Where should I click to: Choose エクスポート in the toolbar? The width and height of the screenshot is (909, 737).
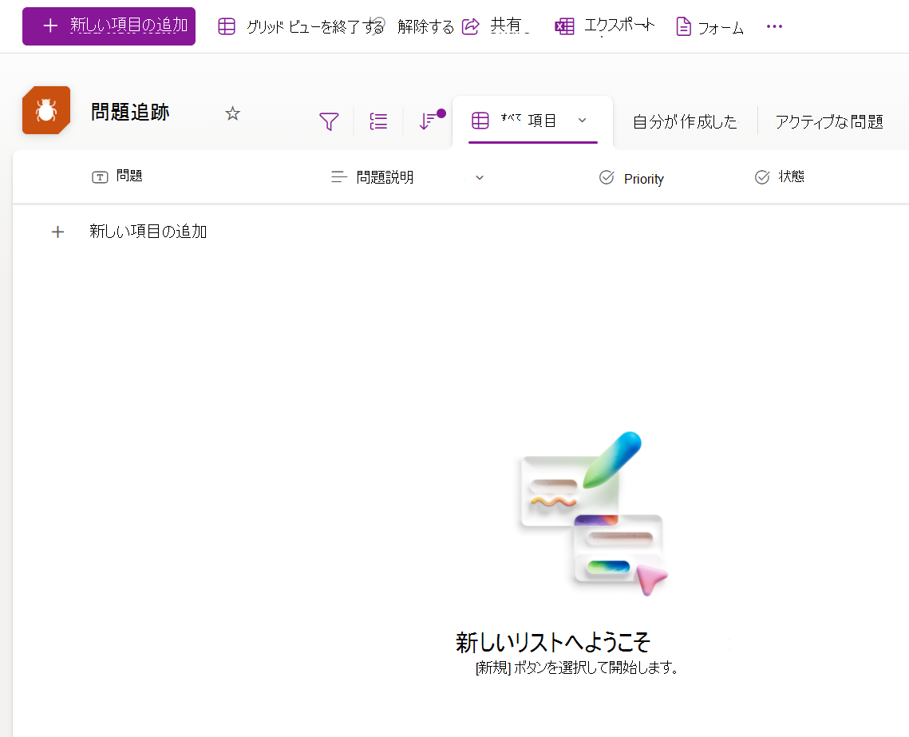pos(620,26)
